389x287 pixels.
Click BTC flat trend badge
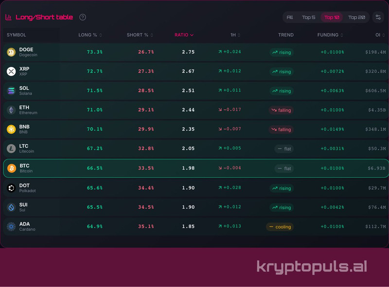click(x=284, y=169)
